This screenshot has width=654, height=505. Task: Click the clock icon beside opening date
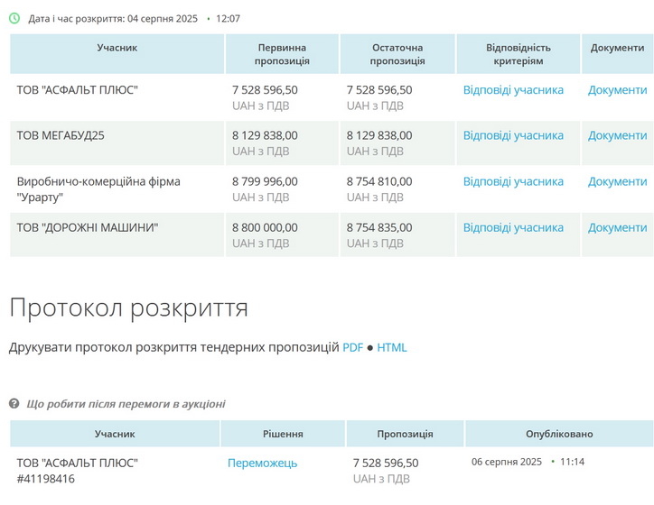pos(14,18)
